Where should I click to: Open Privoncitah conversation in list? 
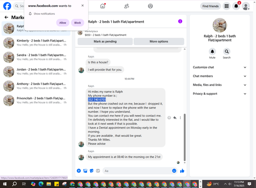coord(36,100)
